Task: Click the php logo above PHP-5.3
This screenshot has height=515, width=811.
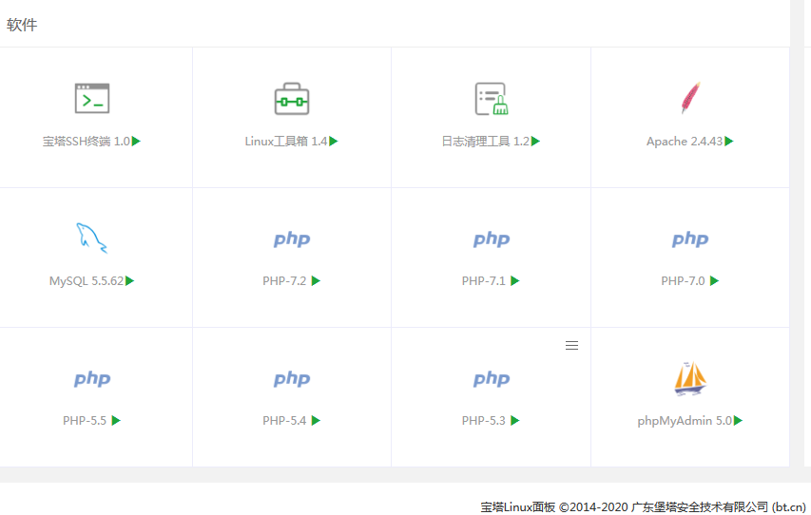Action: pyautogui.click(x=492, y=378)
